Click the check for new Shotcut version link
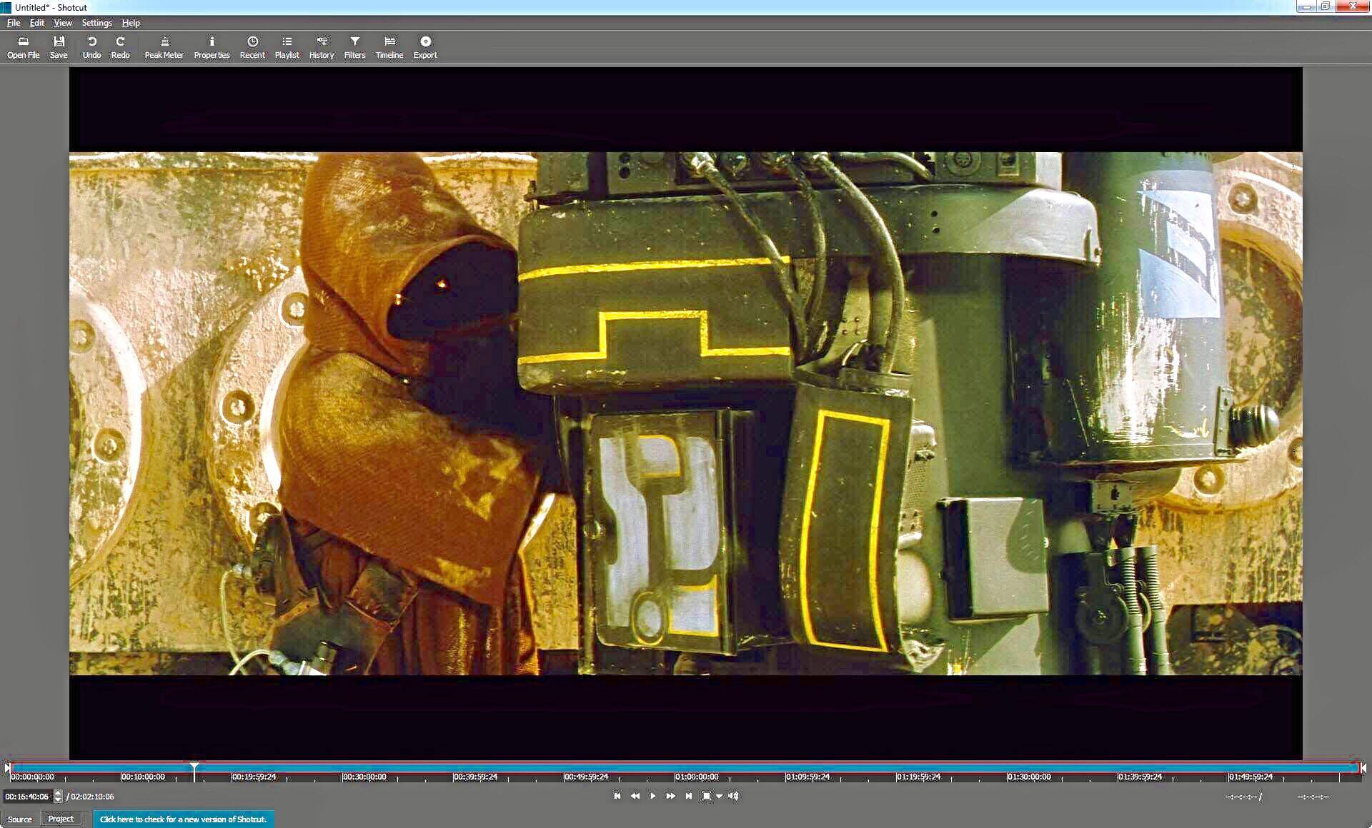 click(183, 819)
